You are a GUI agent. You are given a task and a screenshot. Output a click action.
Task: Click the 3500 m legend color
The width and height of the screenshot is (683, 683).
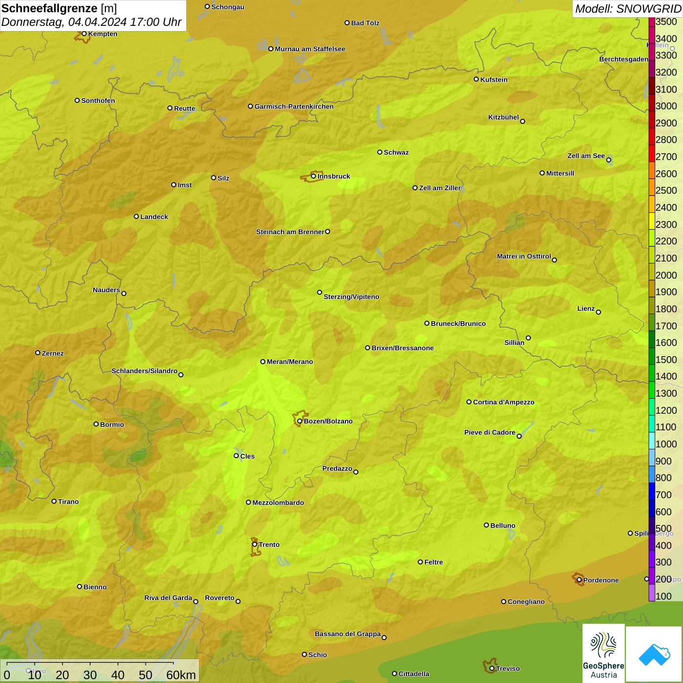(x=652, y=22)
